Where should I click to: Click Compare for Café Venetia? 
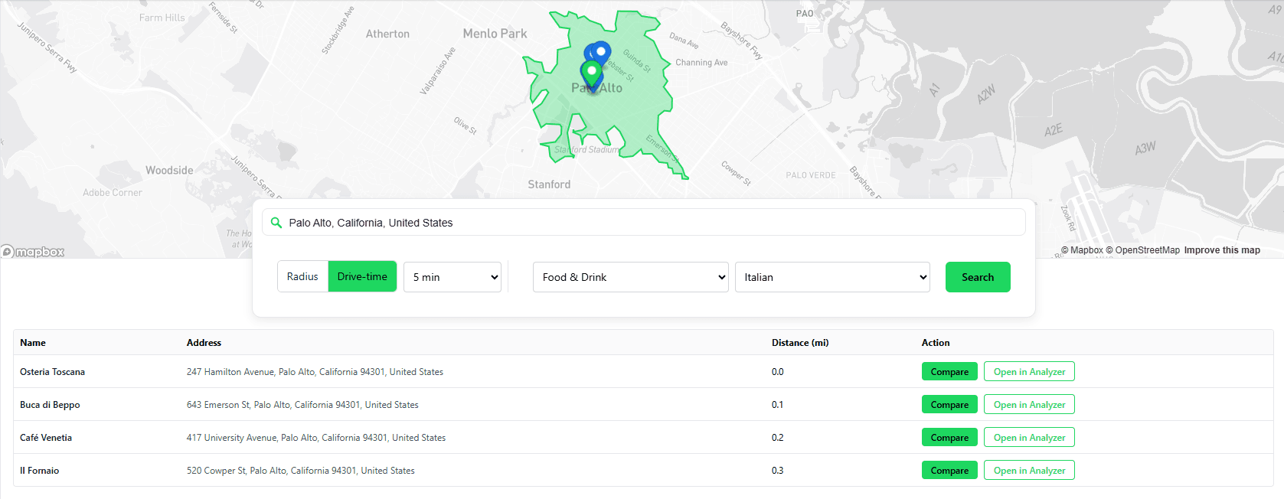[949, 438]
